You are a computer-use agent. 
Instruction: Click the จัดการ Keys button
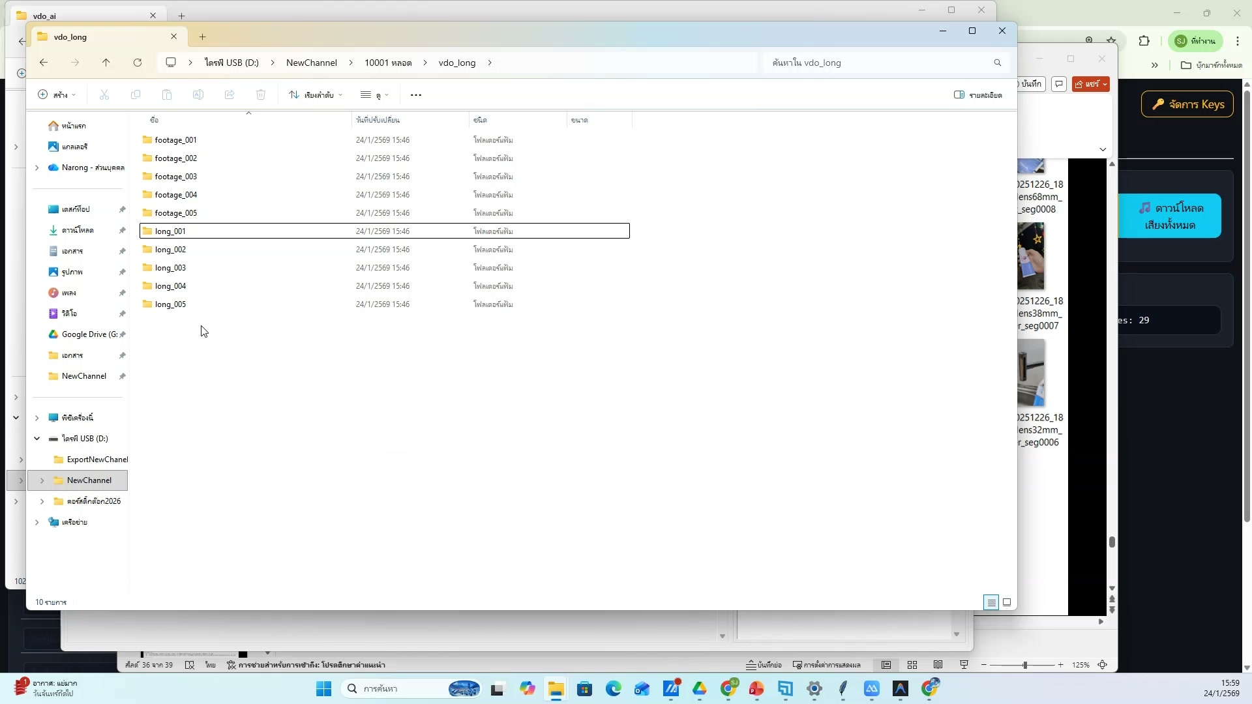(x=1187, y=104)
